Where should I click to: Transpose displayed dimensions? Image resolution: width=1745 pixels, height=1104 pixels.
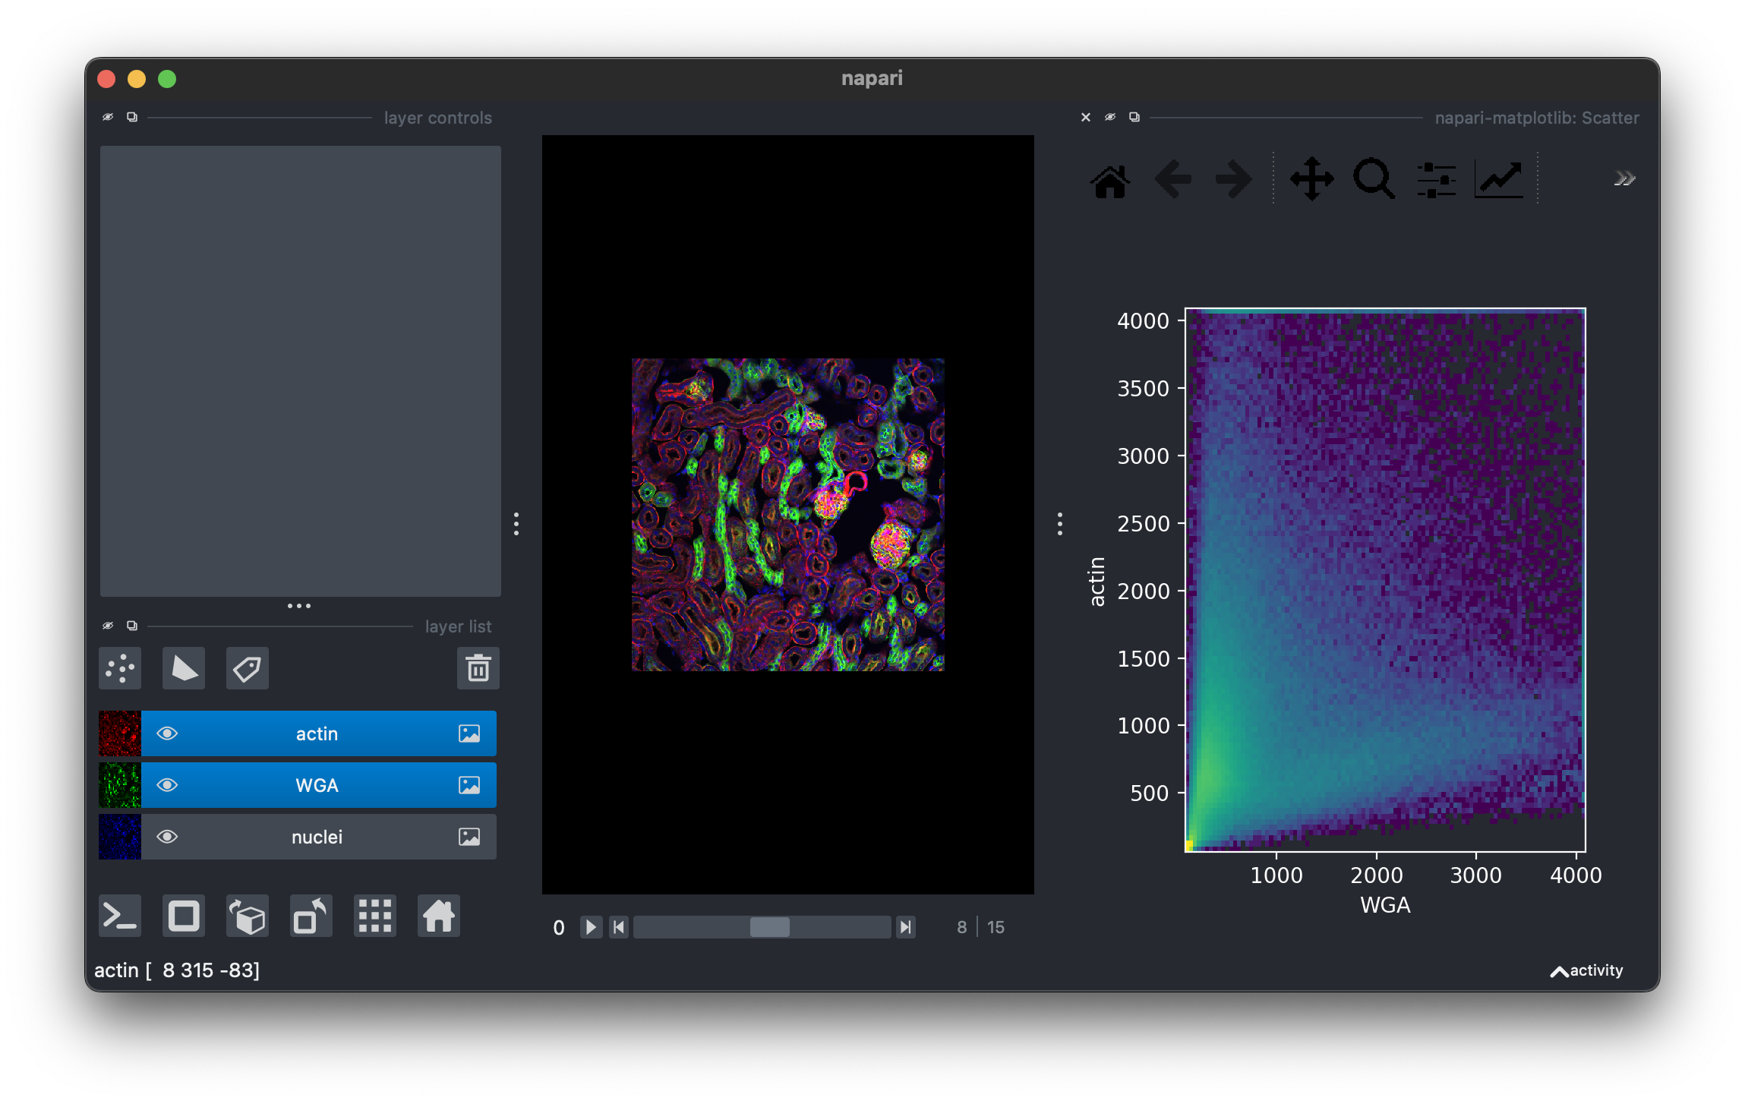coord(311,916)
